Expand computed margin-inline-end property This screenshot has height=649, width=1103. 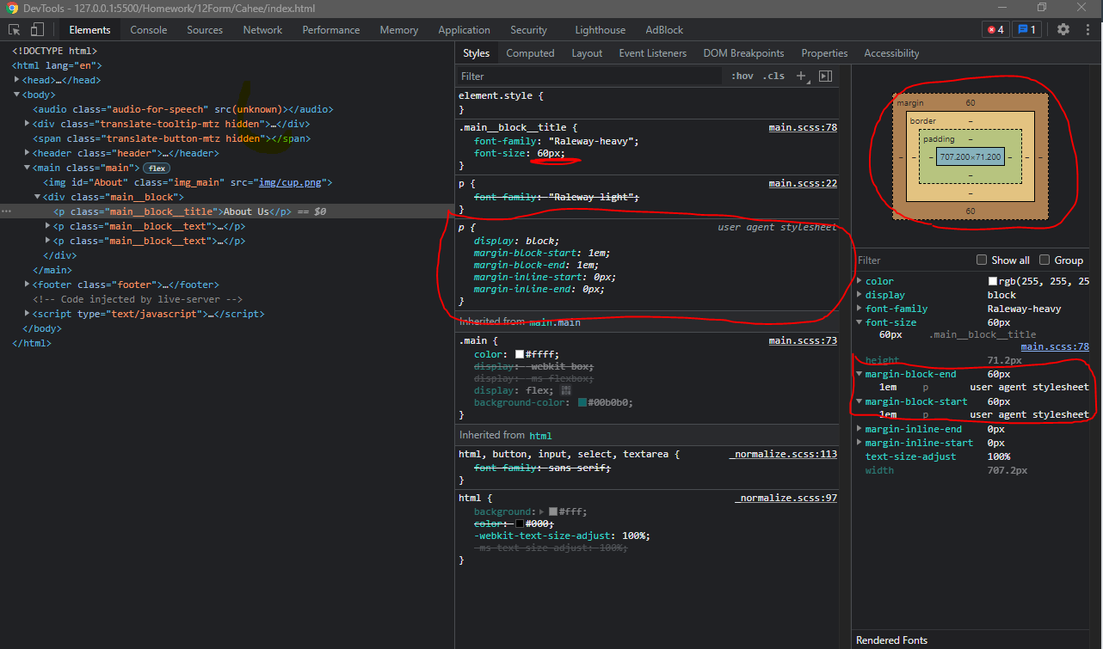pos(860,429)
